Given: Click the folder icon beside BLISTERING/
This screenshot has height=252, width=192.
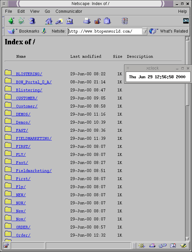Looking at the screenshot, I should point(8,73).
